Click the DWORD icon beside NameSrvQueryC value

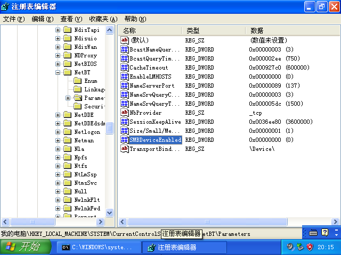click(124, 95)
